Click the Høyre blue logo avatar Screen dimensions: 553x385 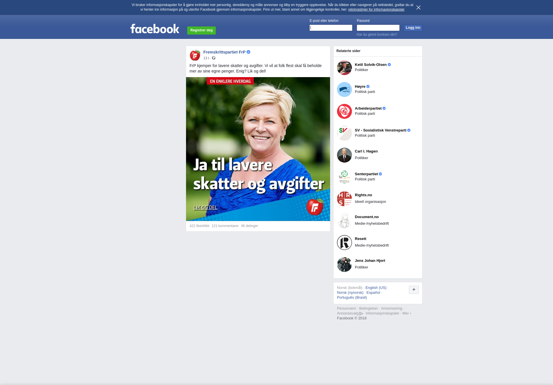[x=344, y=89]
